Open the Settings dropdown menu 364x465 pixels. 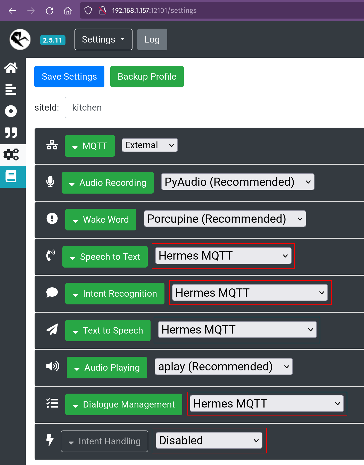[x=103, y=39]
